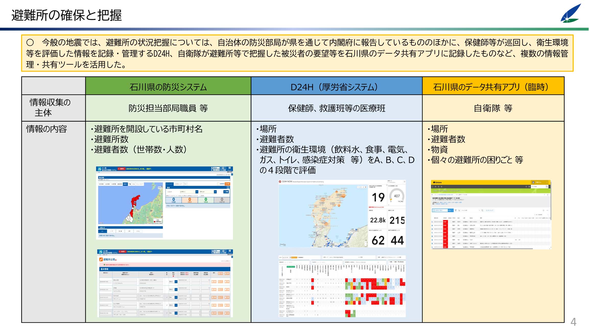Open the D24H hamburger menu icon
Screen dimensions: 589x332
(x=404, y=181)
